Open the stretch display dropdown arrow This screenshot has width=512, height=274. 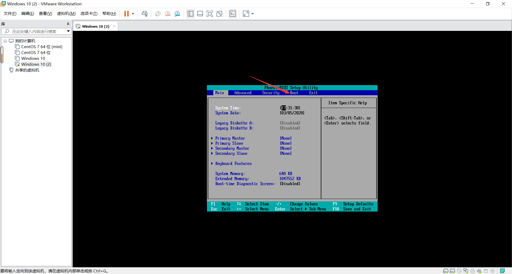coord(253,14)
